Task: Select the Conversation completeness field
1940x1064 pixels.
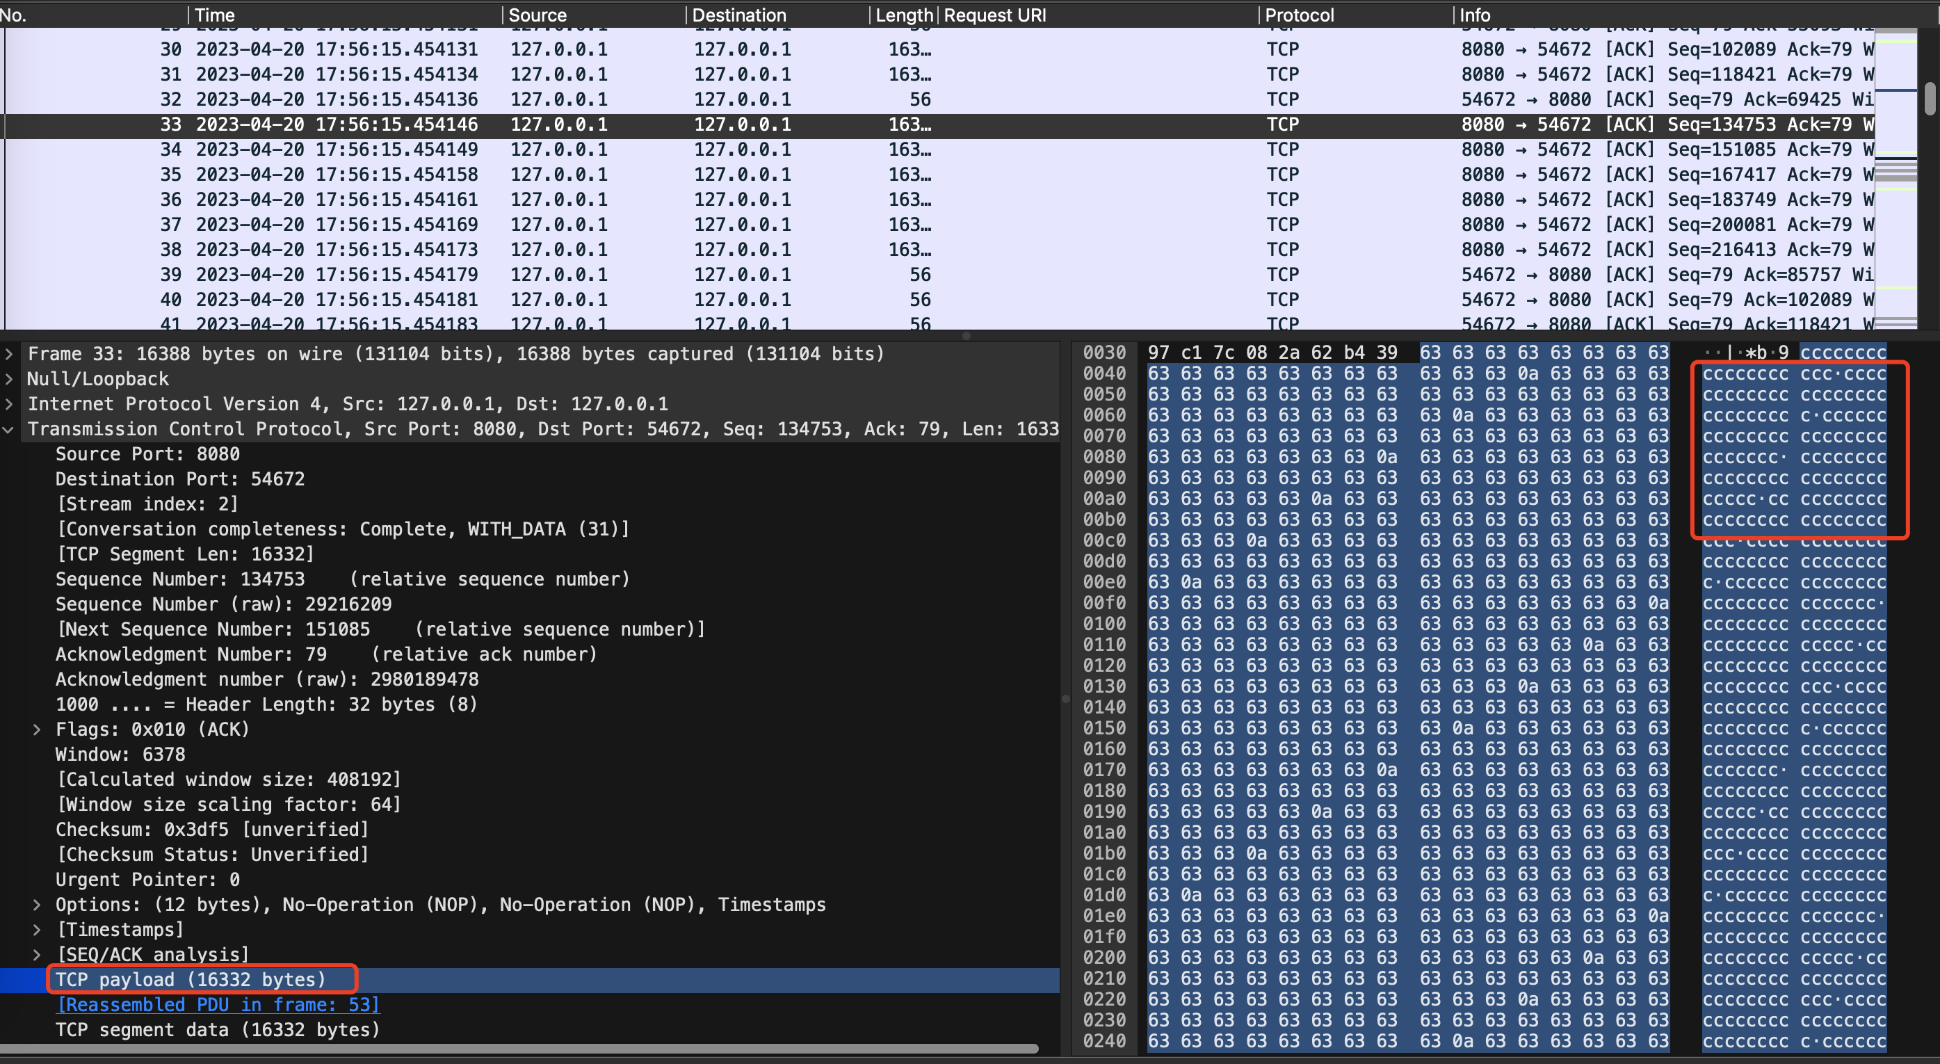Action: pos(529,529)
